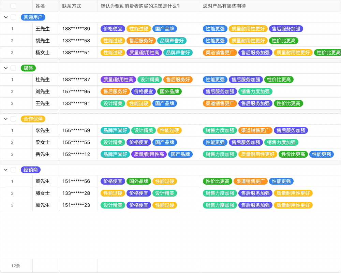
Task: Click the 设计精美 tag in 滕女士's row
Action: pos(165,193)
